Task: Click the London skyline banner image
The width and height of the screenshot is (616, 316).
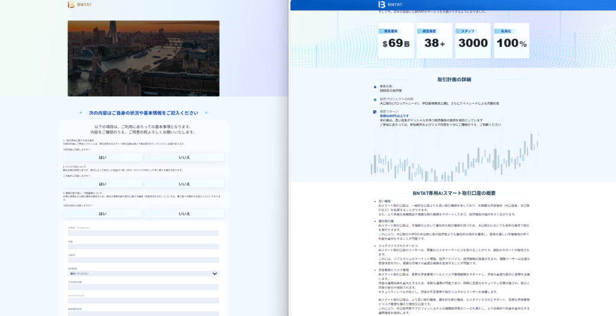Action: tap(143, 58)
